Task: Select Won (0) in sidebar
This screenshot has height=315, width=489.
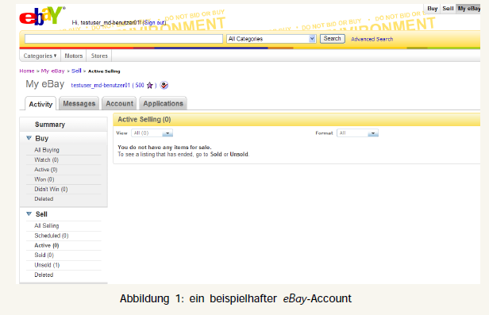Action: click(44, 179)
